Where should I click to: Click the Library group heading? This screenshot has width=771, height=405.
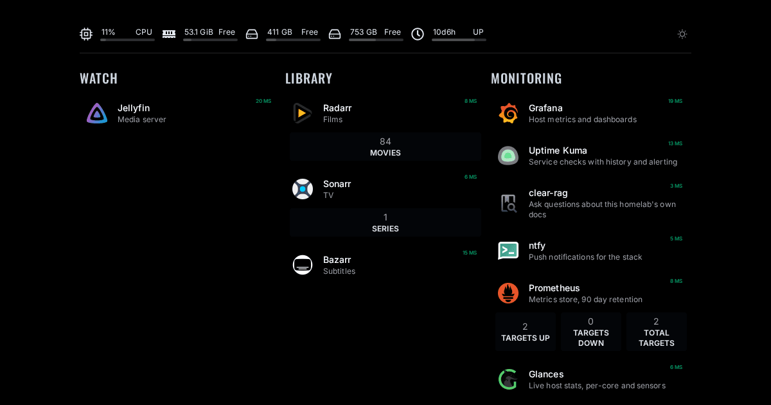point(309,78)
